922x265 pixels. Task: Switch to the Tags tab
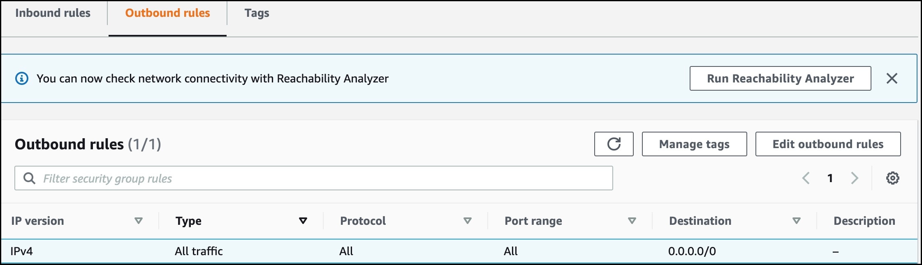point(256,13)
